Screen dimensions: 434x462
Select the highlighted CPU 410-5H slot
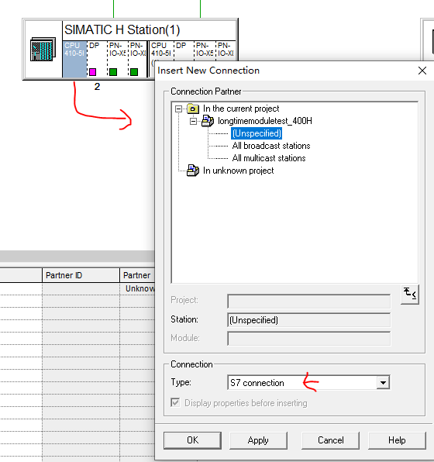coord(75,59)
